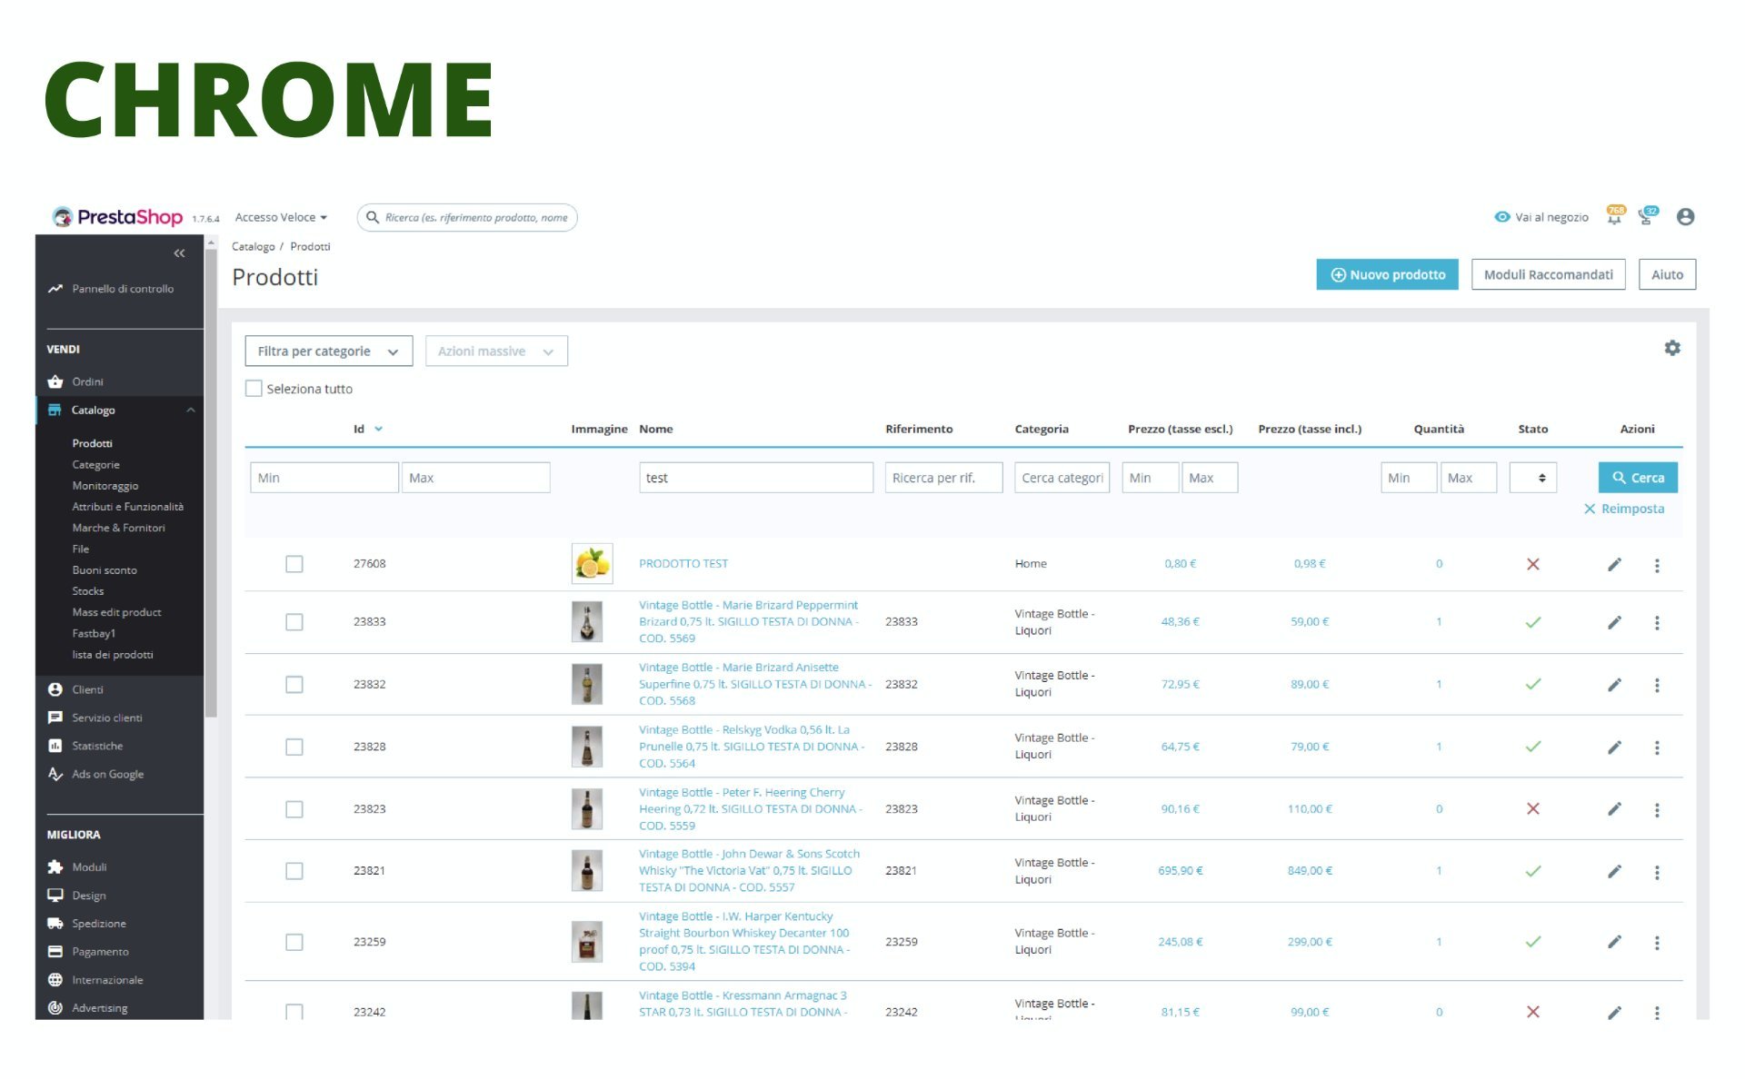Viewport: 1745px width, 1079px height.
Task: Tick the checkbox for product 27608
Action: coord(294,564)
